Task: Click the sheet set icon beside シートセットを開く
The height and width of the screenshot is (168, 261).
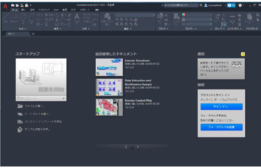Action: coord(20,114)
